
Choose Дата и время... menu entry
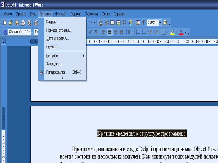pyautogui.click(x=62, y=39)
